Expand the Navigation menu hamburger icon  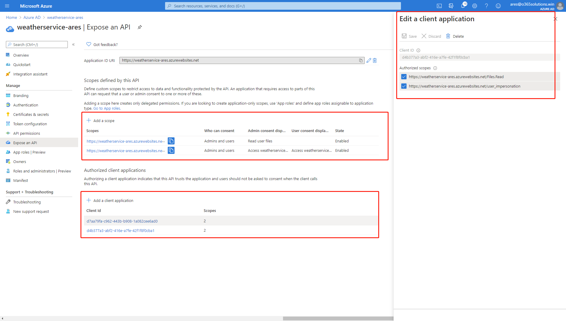[x=7, y=6]
